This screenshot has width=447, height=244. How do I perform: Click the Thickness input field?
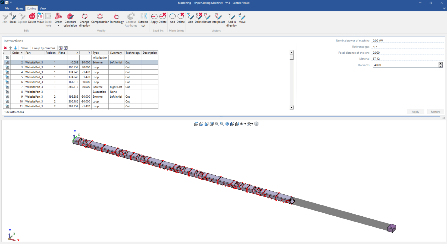coord(405,65)
